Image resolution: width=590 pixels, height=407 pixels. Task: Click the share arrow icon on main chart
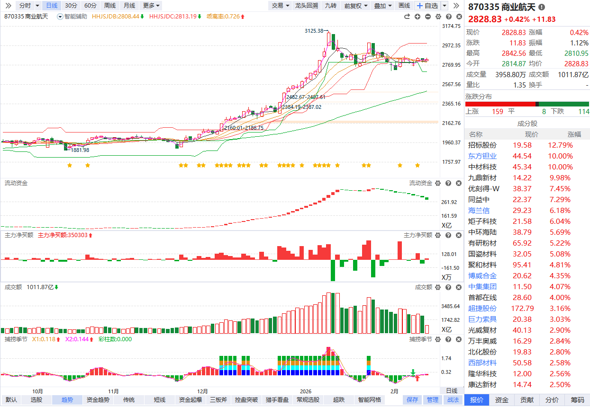click(x=407, y=17)
